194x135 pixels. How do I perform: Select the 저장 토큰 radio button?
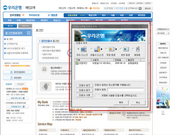tap(106, 49)
